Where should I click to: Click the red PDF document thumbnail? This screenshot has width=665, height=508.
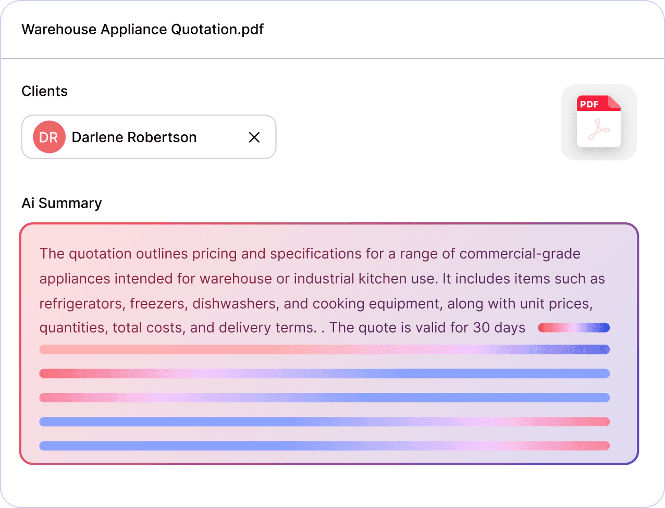(598, 122)
